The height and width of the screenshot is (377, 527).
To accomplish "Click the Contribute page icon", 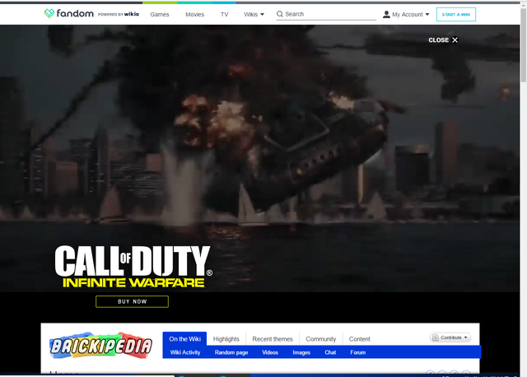I will [436, 337].
